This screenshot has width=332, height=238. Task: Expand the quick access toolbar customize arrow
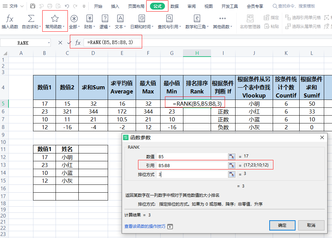pos(84,6)
